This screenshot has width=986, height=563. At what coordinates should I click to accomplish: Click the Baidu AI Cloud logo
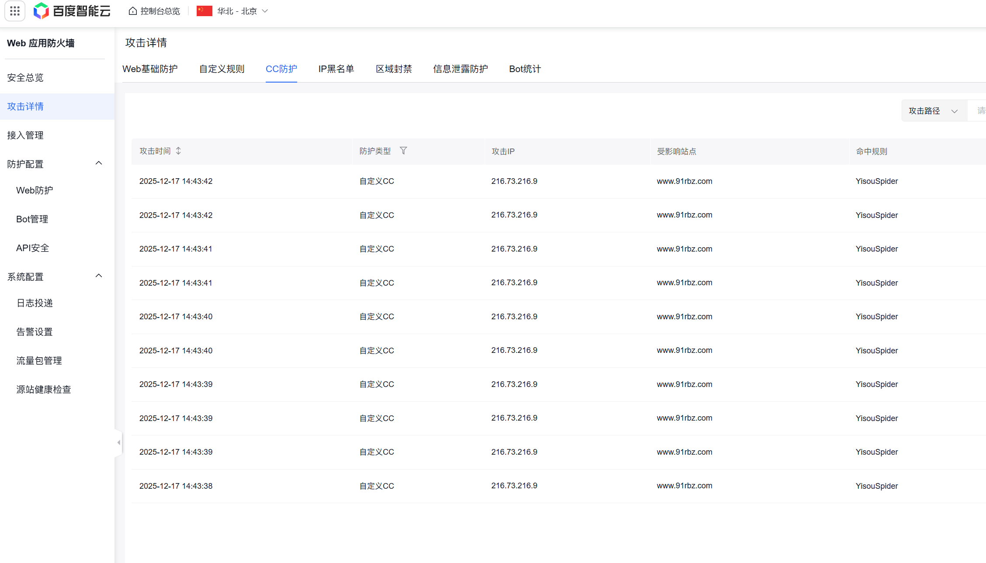point(72,11)
